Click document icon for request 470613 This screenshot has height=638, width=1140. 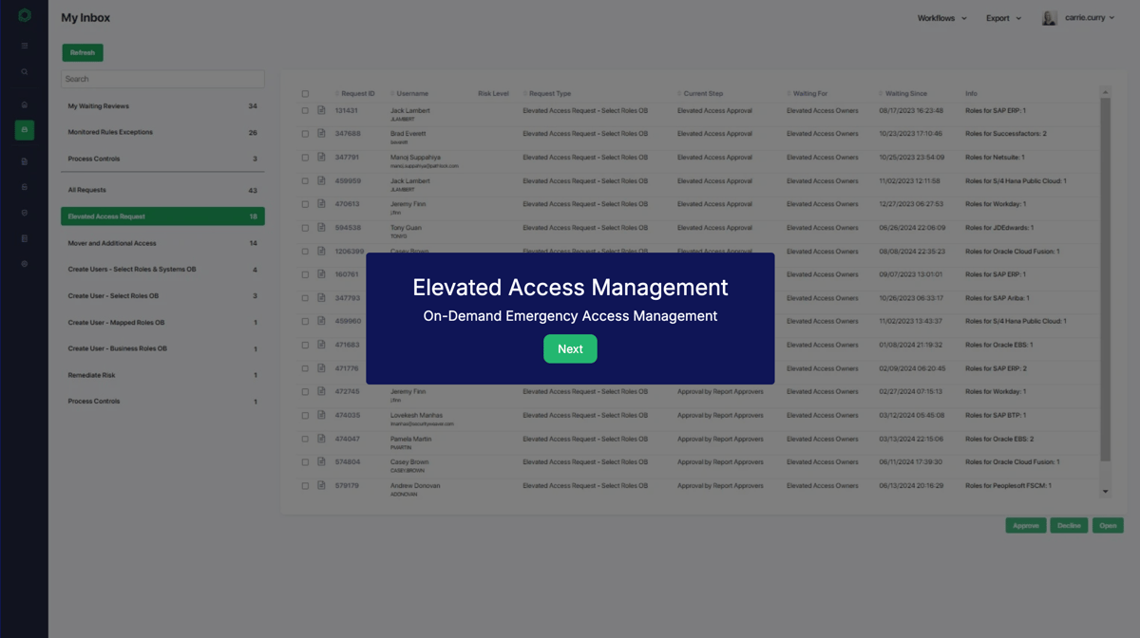tap(321, 204)
